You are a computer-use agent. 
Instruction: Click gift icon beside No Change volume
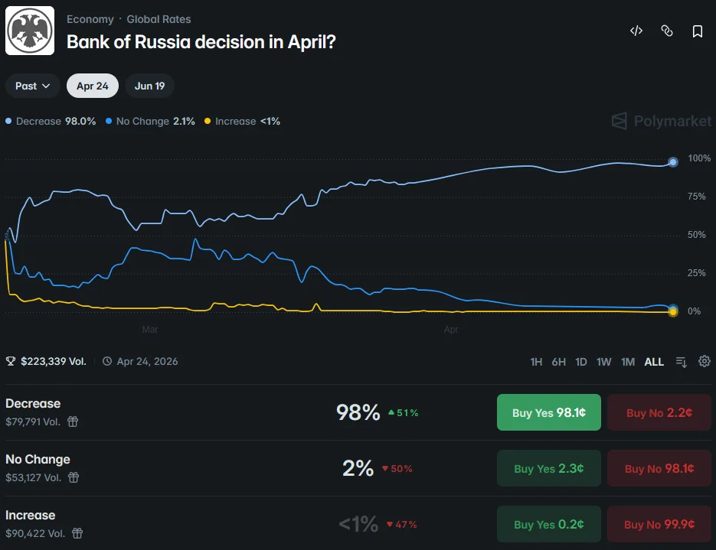[74, 477]
